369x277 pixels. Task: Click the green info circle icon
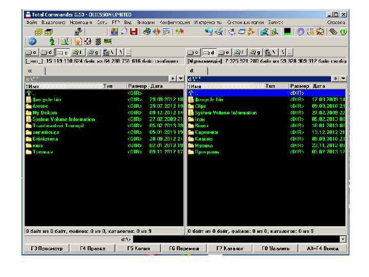click(343, 32)
